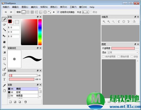Viewport: 141px width, 110px height.
Task: Enable vanishing point perspective snap
Action: tap(36, 12)
